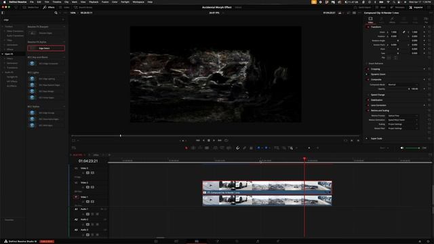The height and width of the screenshot is (244, 434).
Task: Collapse the Resolve FX Stylize group
Action: tap(64, 42)
